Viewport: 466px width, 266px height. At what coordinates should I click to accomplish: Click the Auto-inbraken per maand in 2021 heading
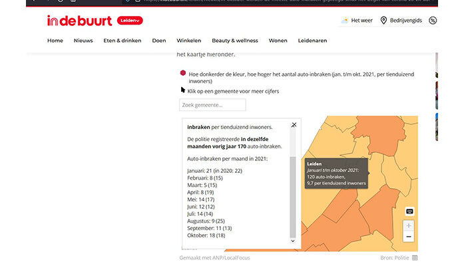(228, 159)
